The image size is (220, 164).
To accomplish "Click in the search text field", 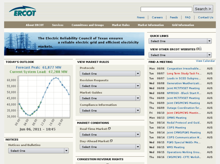I will [x=166, y=9].
